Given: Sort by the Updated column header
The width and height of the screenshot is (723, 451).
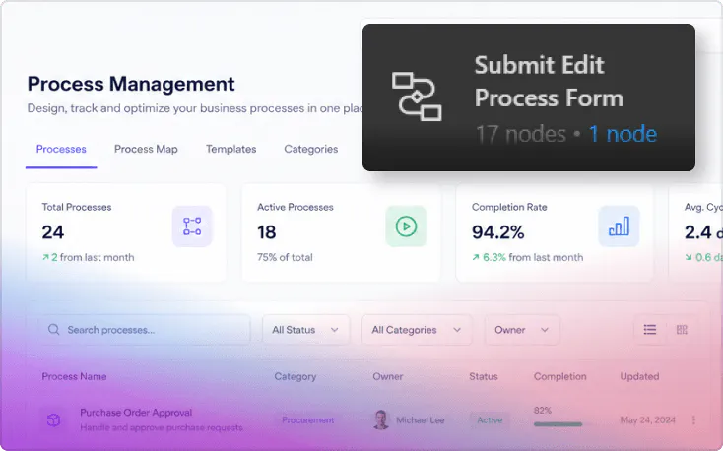Looking at the screenshot, I should pos(639,377).
